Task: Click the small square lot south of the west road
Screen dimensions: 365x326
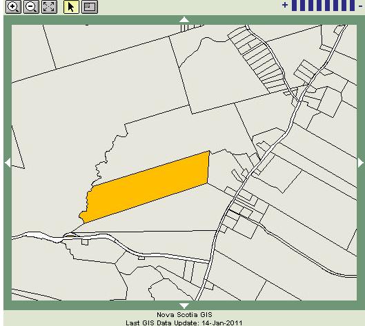Action: [85, 242]
